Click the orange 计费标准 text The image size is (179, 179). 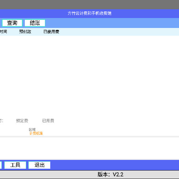coord(36,133)
